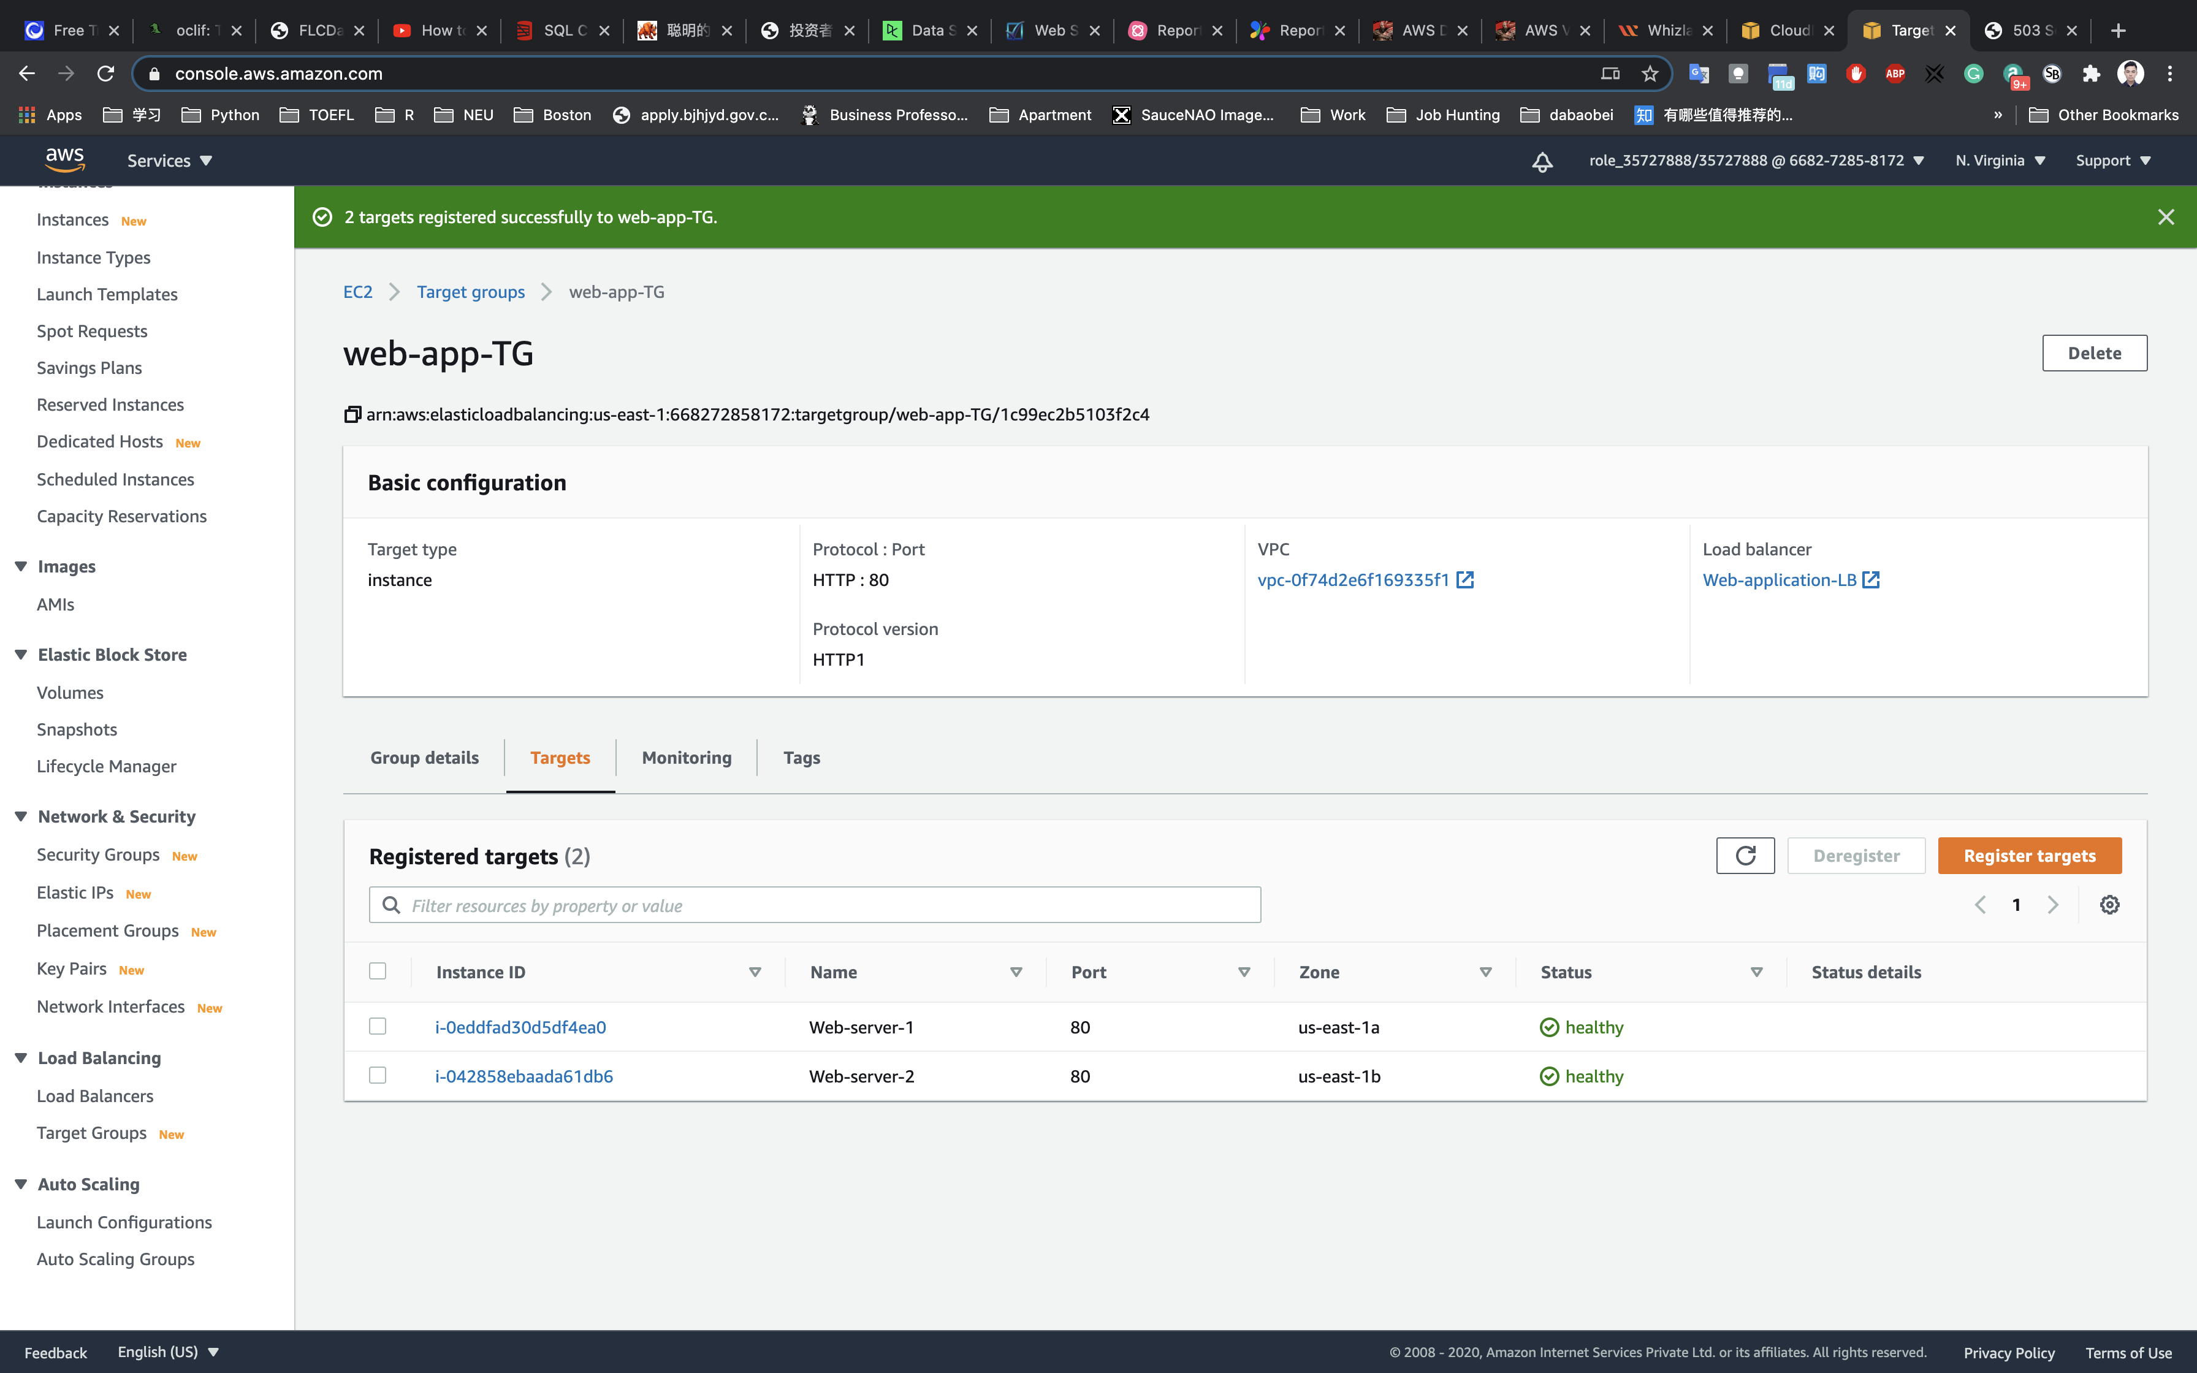Viewport: 2197px width, 1373px height.
Task: Reload the page in browser toolbar
Action: (105, 74)
